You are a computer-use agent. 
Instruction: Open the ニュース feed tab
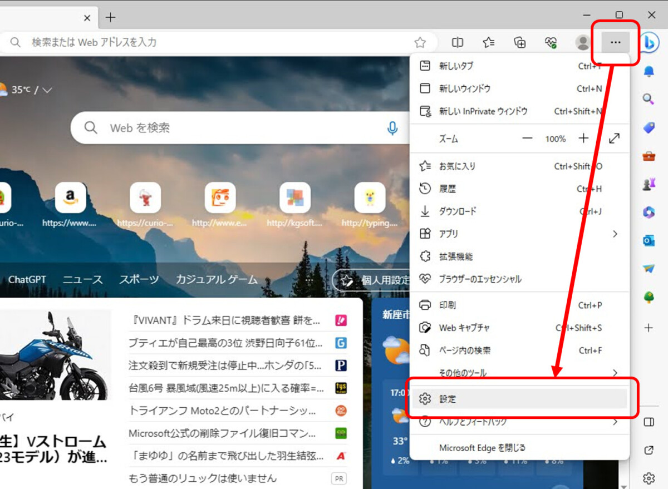[83, 279]
